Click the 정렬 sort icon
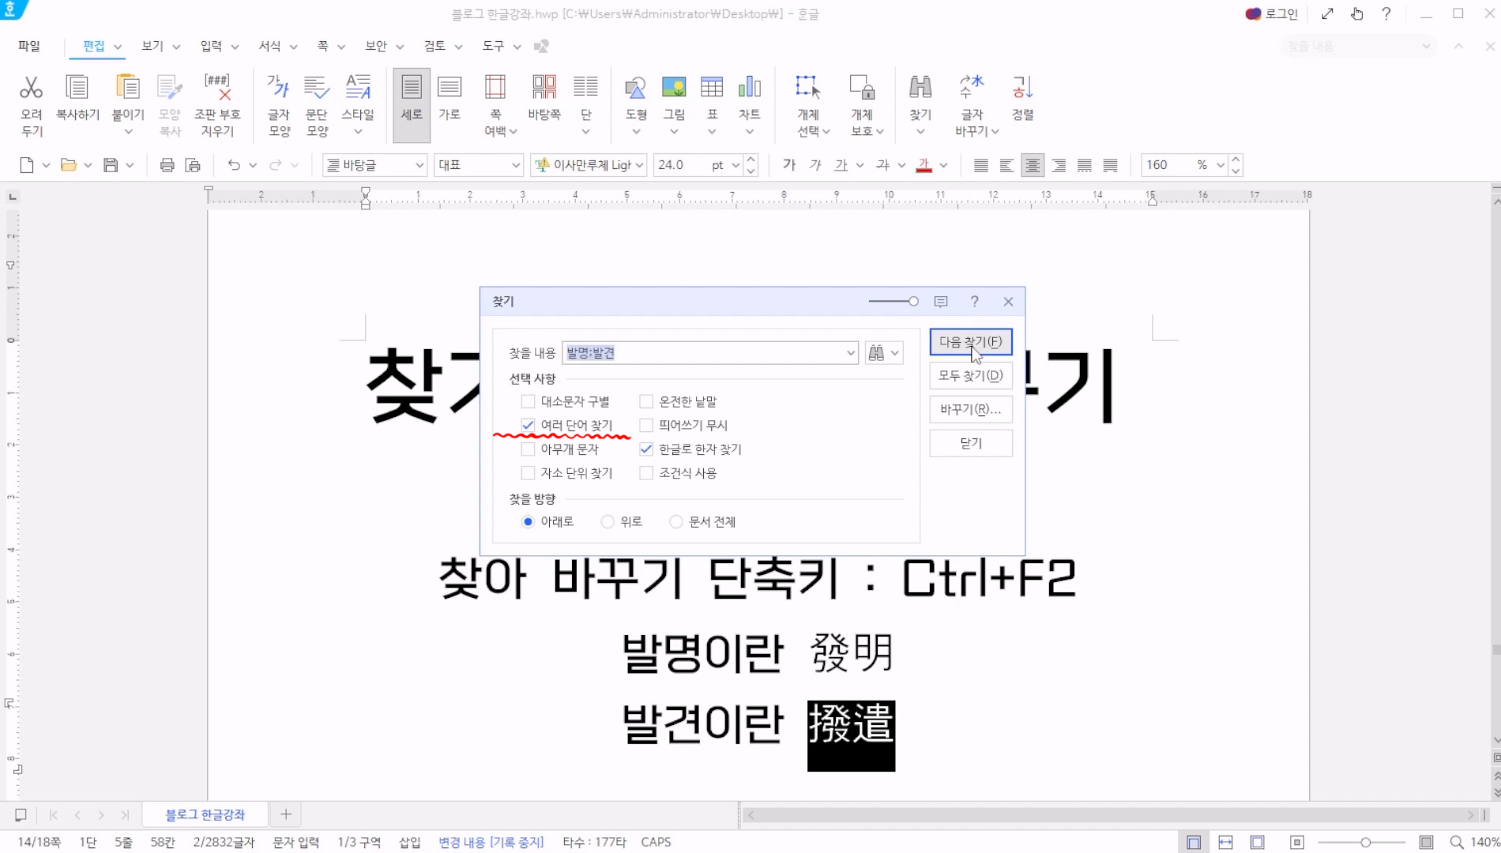The width and height of the screenshot is (1501, 853). pyautogui.click(x=1023, y=87)
